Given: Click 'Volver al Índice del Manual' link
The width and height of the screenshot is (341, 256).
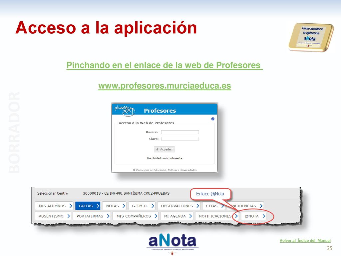Looking at the screenshot, I should pyautogui.click(x=305, y=241).
